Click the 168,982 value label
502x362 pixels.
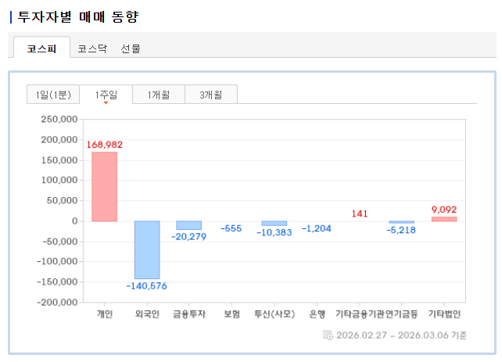tap(105, 145)
